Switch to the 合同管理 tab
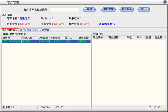Screen dimensions: 168x112 tap(44, 30)
